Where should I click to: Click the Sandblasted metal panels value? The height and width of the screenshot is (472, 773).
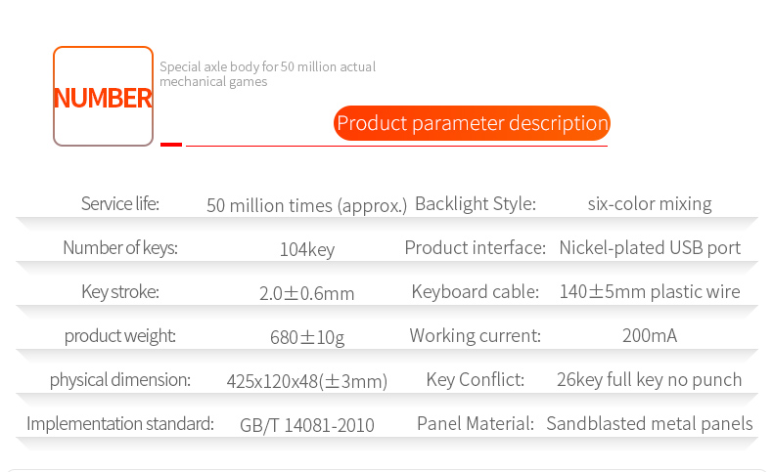tap(650, 424)
